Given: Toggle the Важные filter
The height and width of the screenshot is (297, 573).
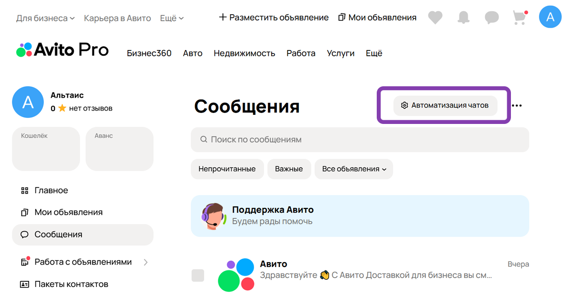Looking at the screenshot, I should point(289,169).
